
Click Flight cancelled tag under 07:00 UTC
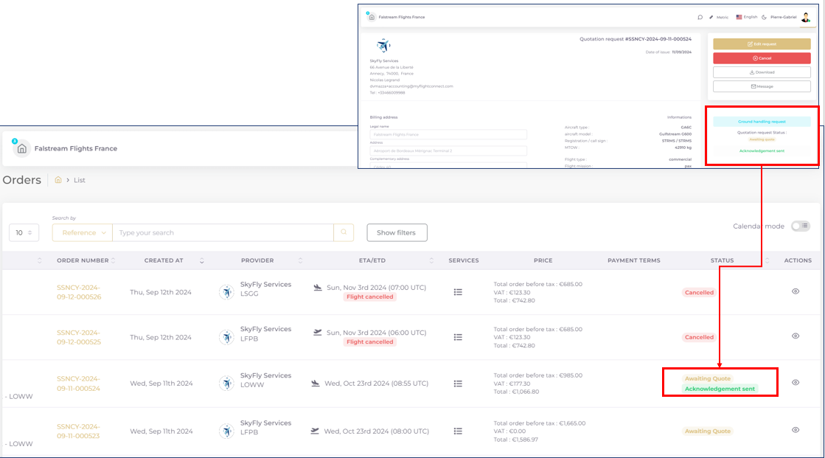tap(370, 297)
